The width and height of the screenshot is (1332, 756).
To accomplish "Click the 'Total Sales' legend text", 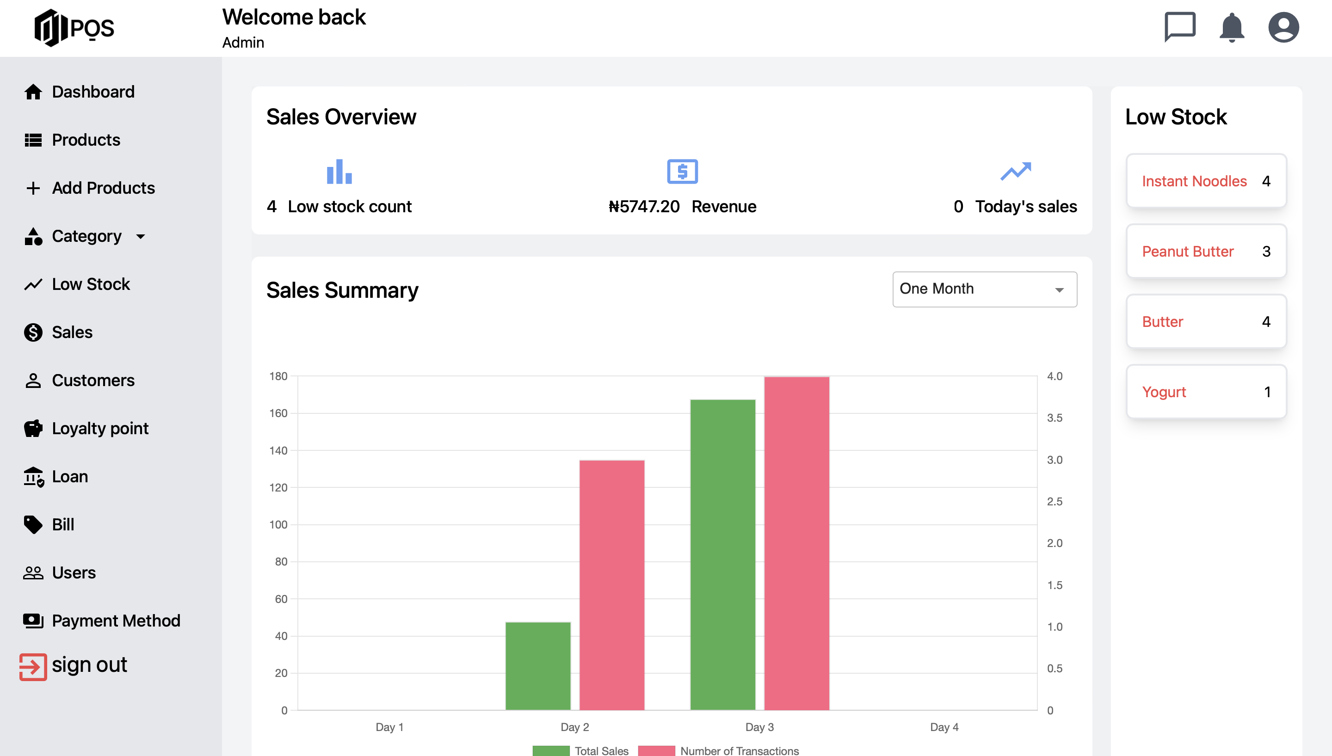I will point(601,750).
